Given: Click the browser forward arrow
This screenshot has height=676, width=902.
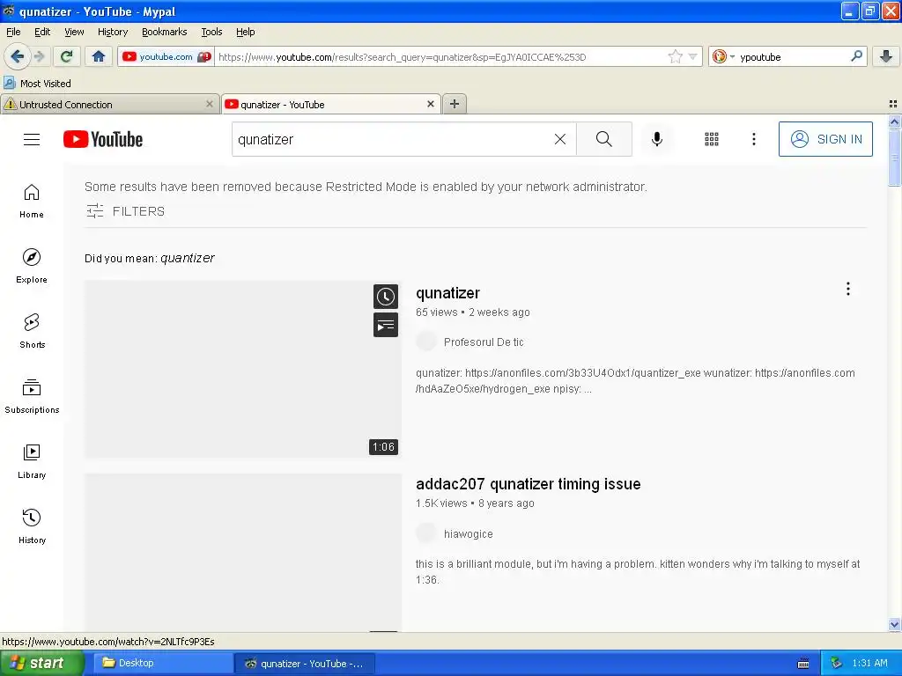Looking at the screenshot, I should [39, 56].
